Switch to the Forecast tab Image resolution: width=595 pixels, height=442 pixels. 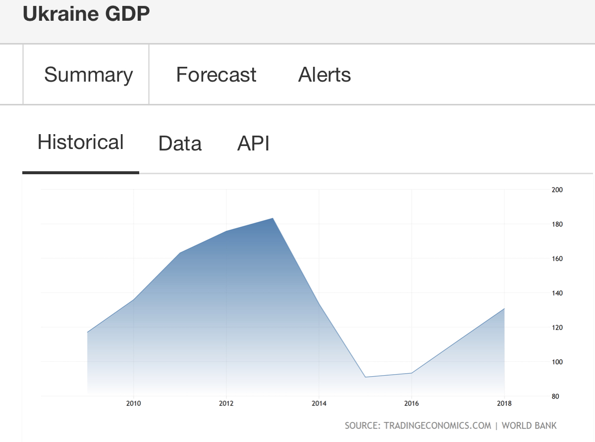coord(216,75)
